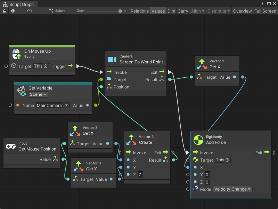Click the gamepad icon on Get Mouse Position node
Screen dimensions: 278x209
(11, 146)
